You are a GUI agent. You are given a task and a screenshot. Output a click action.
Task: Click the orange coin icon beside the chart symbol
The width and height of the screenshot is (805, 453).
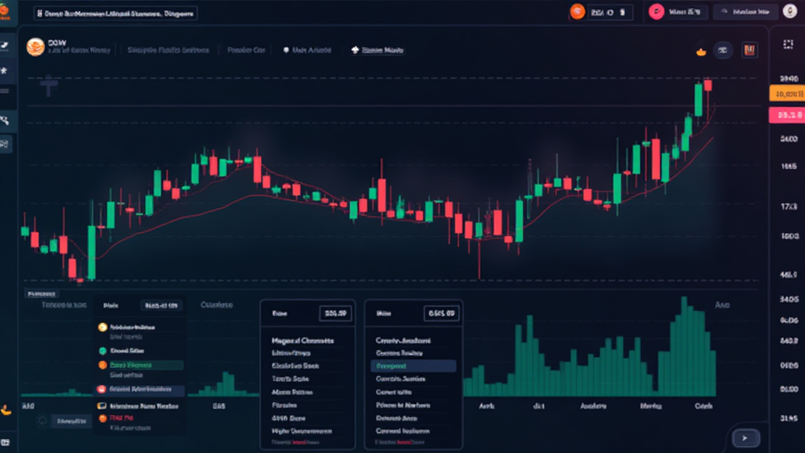click(x=35, y=48)
